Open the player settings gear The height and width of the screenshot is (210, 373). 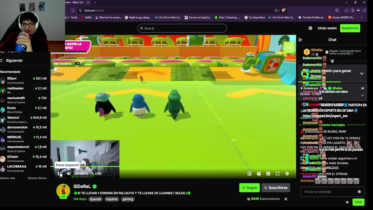(287, 174)
